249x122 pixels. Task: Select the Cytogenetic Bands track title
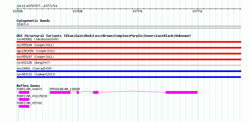[x=33, y=21]
